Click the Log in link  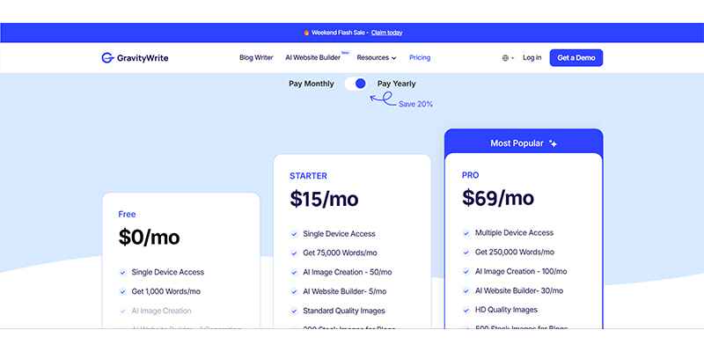(532, 58)
